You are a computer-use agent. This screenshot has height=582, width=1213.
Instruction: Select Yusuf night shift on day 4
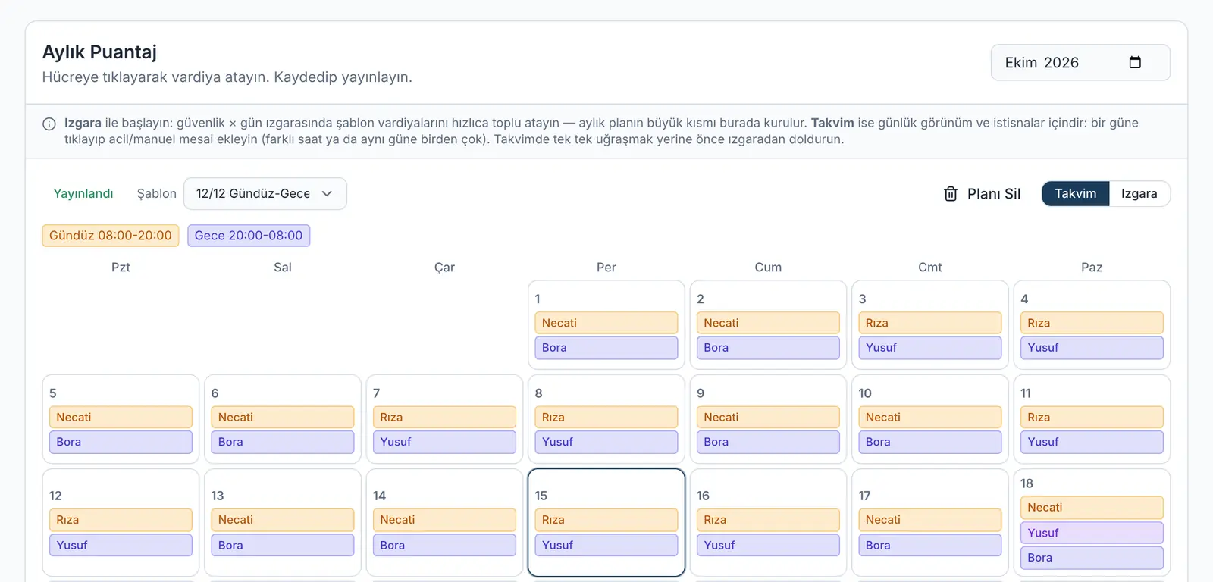[1092, 348]
